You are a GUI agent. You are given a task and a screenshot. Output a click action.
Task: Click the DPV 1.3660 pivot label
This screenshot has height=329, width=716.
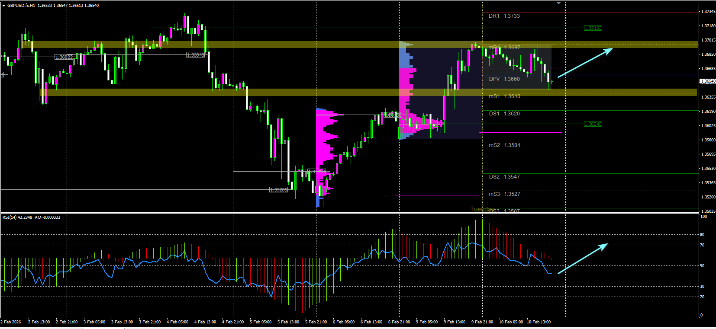pos(504,79)
